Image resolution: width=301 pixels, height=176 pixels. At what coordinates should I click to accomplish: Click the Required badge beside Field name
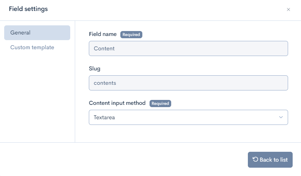point(131,34)
